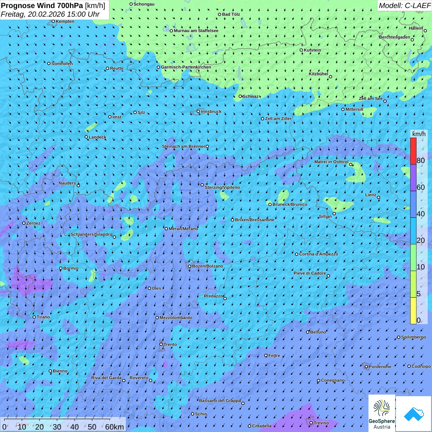The image size is (432, 432).
Task: Click the Kufstein city label
Action: click(x=312, y=50)
